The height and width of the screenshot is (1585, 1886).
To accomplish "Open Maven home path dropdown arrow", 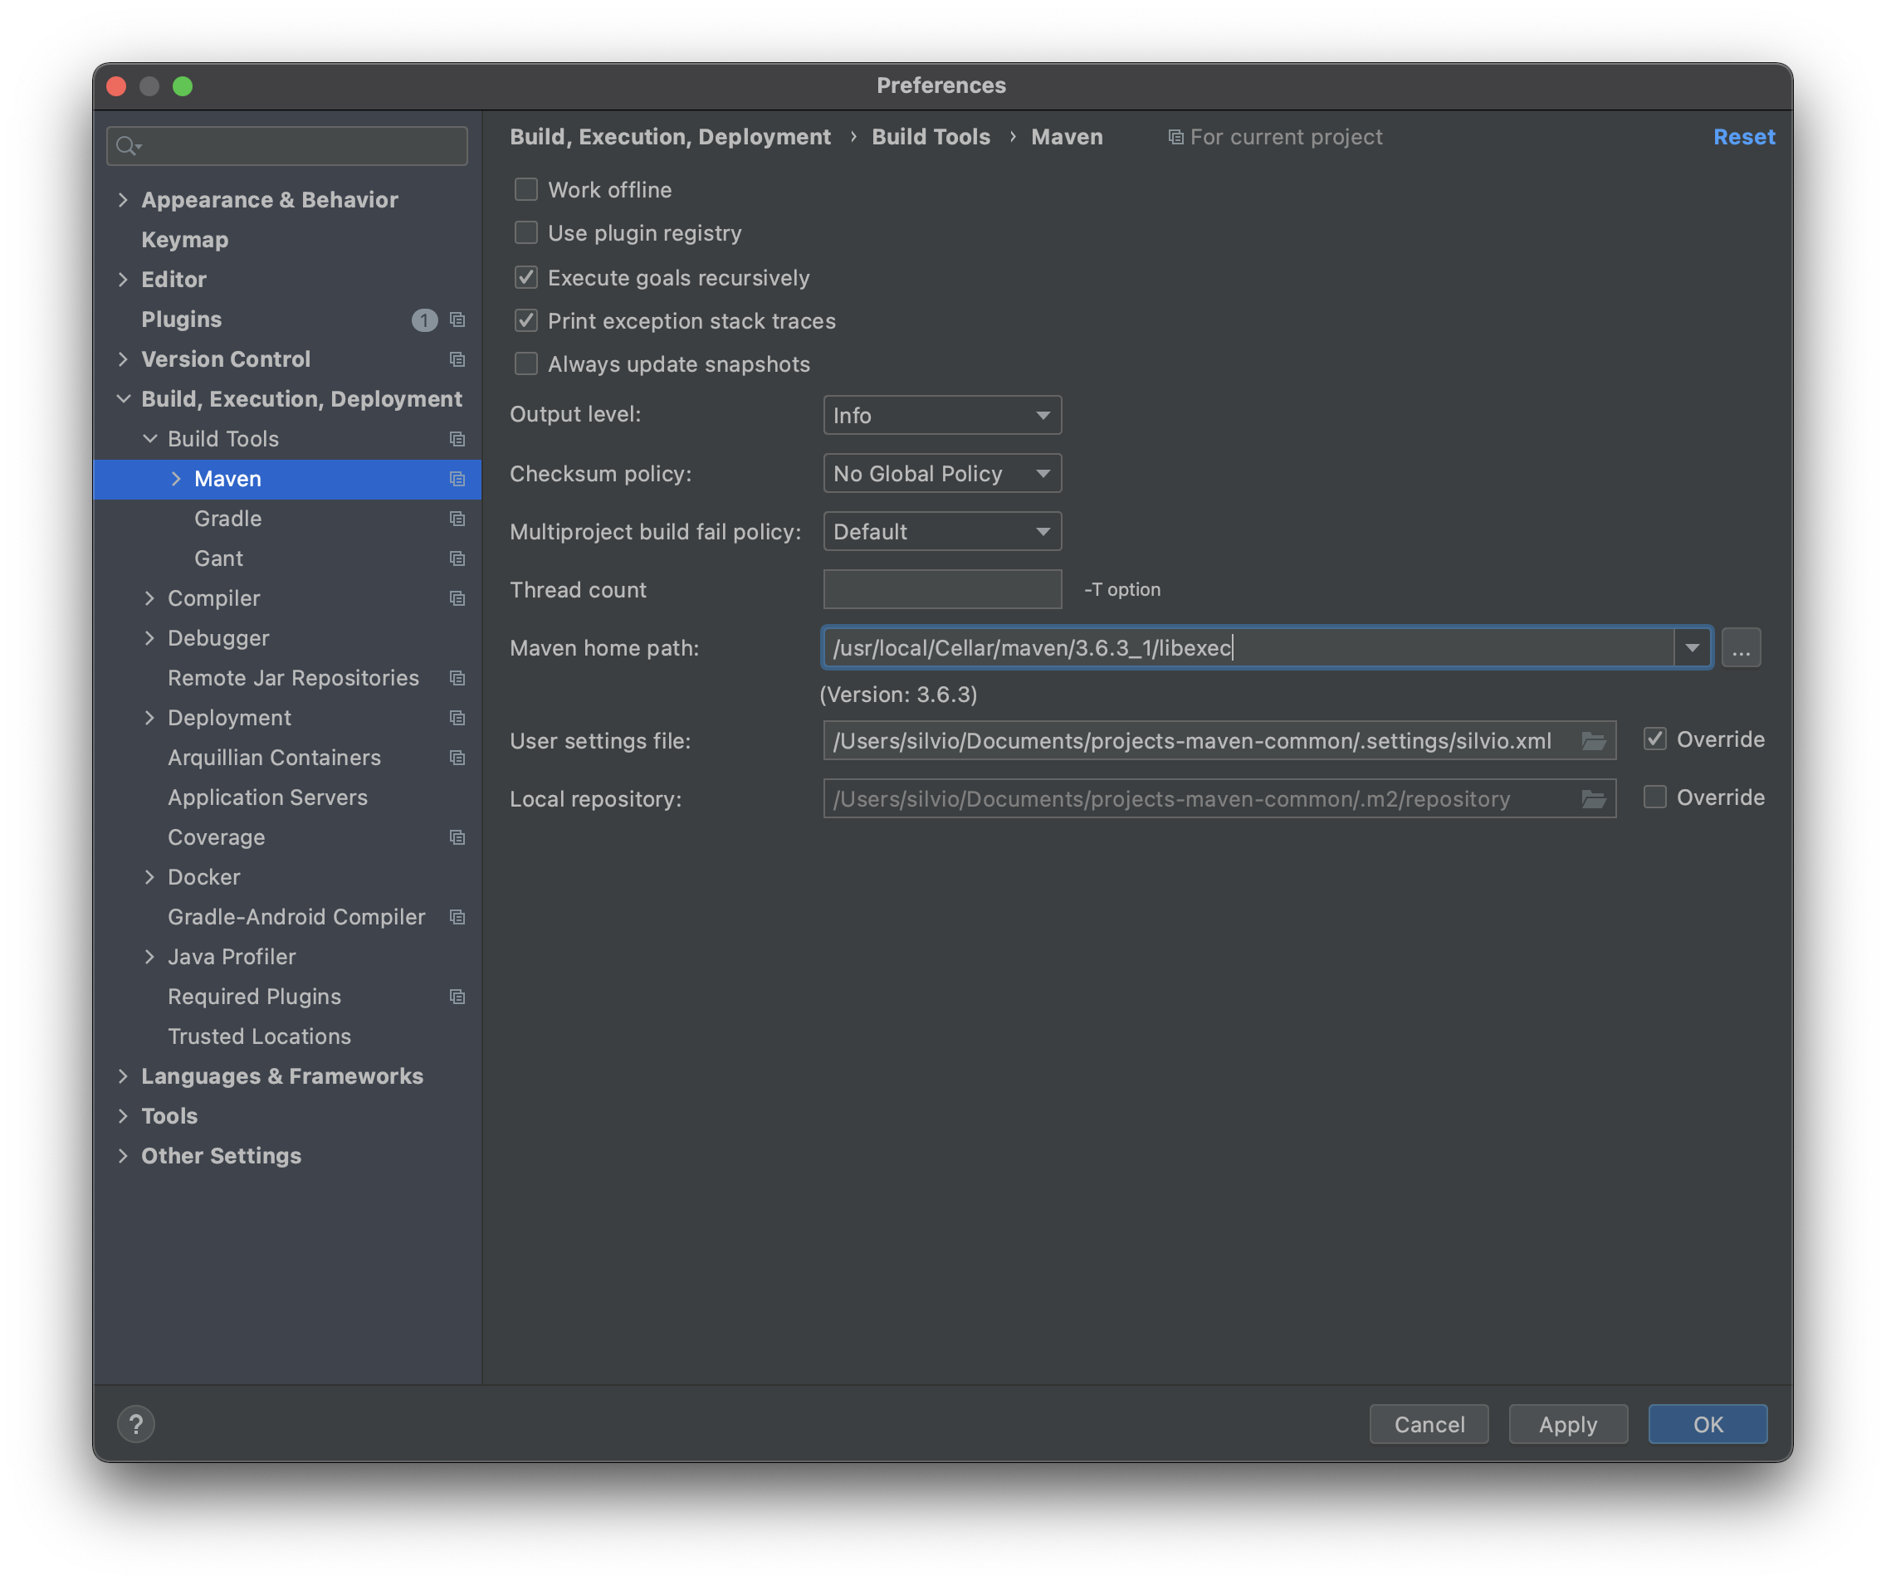I will click(1692, 648).
